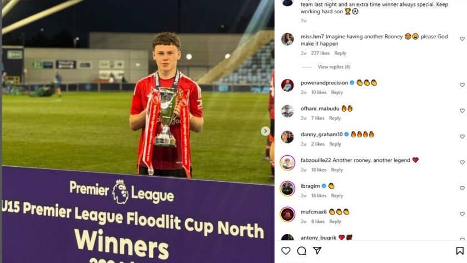View the 18 likes on ibragim's comment
Image resolution: width=467 pixels, height=263 pixels.
pyautogui.click(x=319, y=195)
